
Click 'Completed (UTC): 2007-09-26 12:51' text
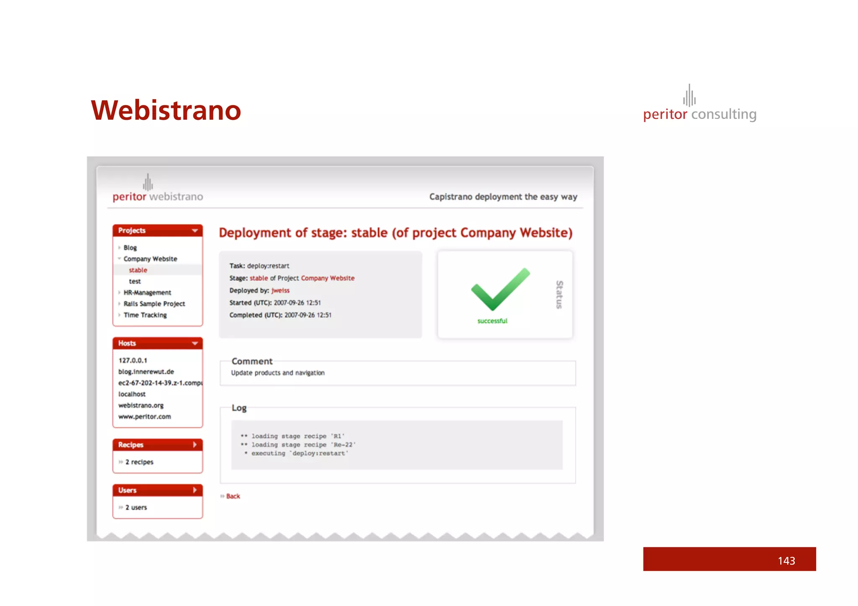click(x=280, y=315)
